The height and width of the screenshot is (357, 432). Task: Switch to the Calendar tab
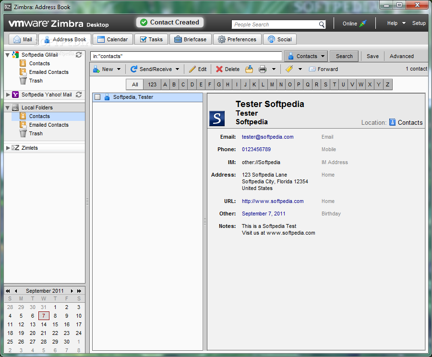(113, 39)
